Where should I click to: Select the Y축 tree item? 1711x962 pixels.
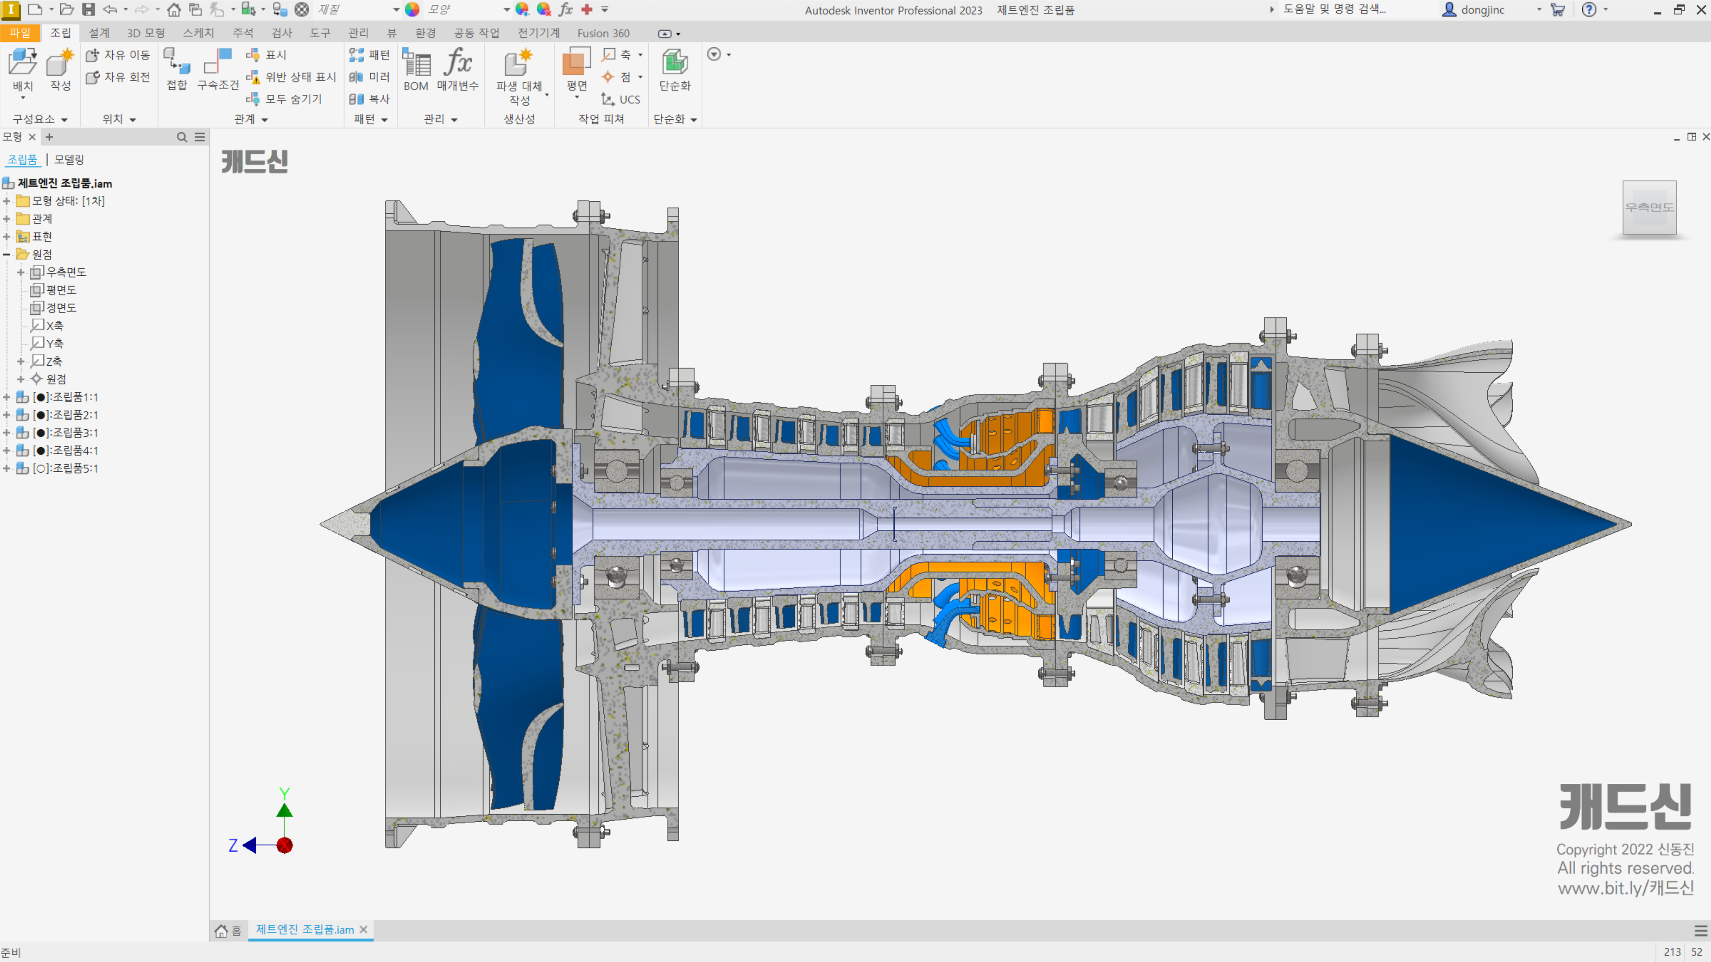pos(48,343)
